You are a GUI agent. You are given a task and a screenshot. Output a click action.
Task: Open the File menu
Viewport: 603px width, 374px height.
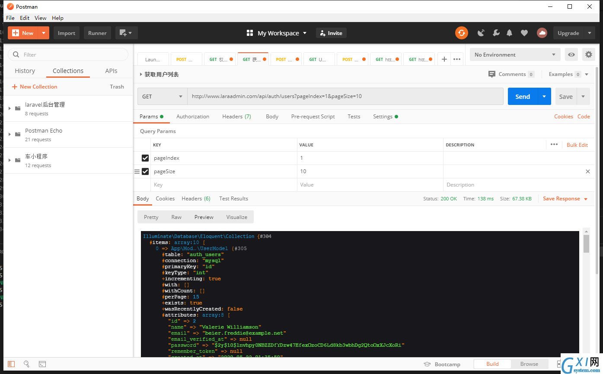point(10,18)
